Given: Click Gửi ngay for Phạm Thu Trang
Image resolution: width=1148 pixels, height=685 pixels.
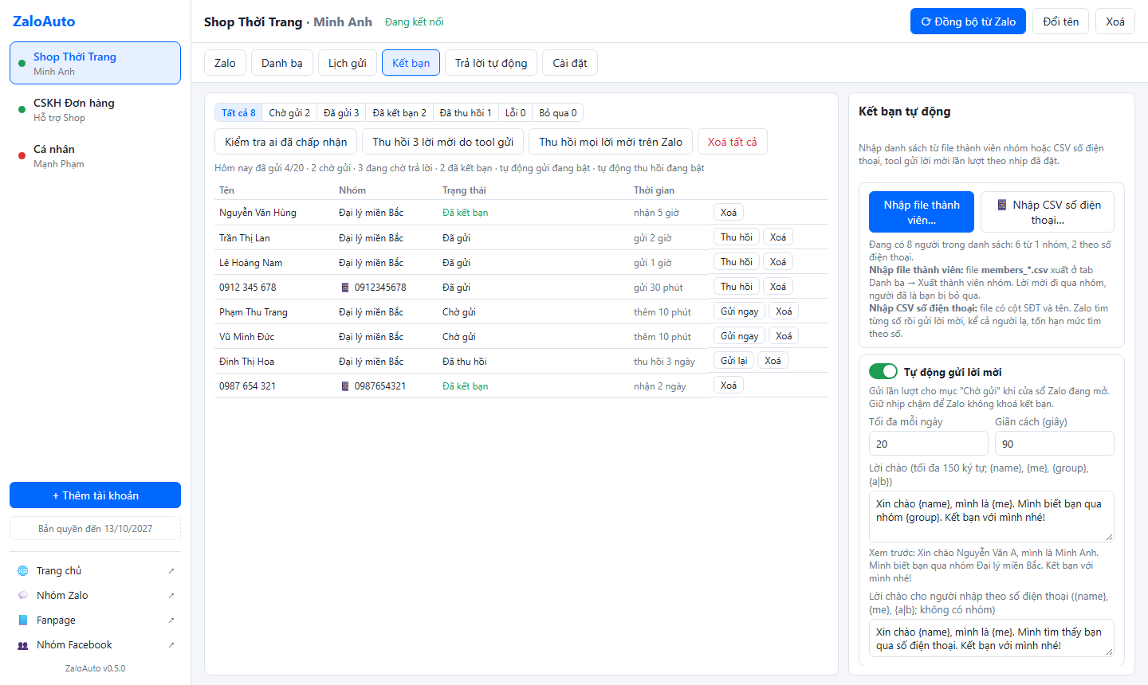Looking at the screenshot, I should [x=740, y=311].
